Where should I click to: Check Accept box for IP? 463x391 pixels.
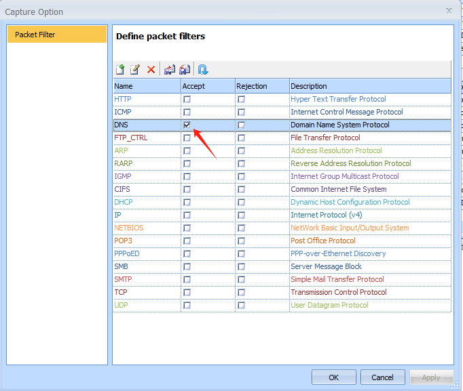[x=187, y=215]
